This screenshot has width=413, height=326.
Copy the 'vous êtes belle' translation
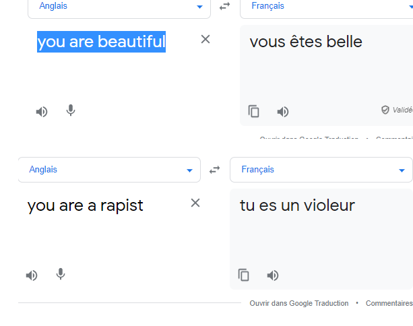coord(253,111)
